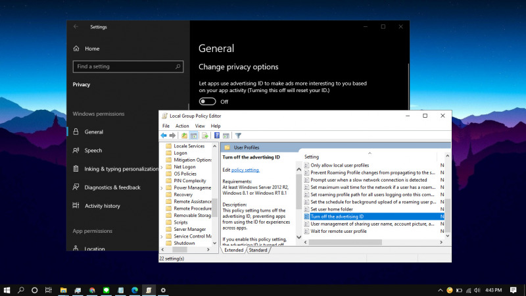Select the OS Policies folder

point(185,174)
